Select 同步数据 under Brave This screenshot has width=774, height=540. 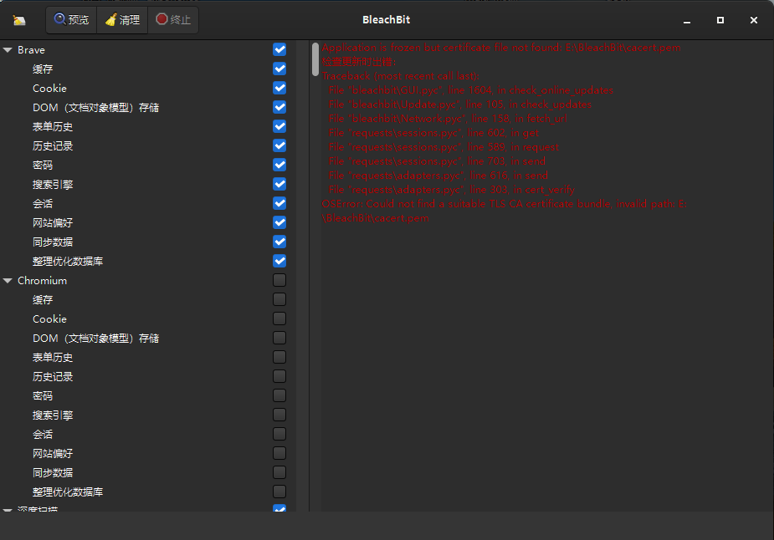tap(53, 242)
